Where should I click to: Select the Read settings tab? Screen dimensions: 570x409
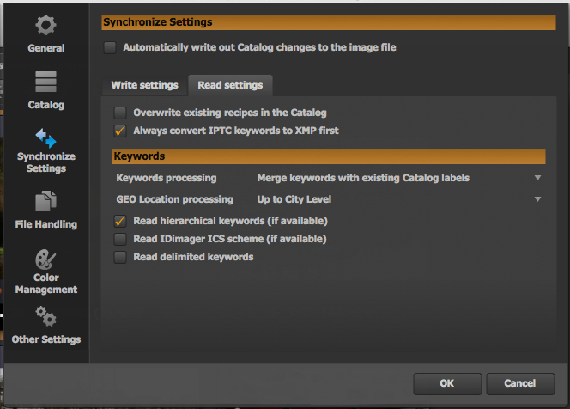230,85
